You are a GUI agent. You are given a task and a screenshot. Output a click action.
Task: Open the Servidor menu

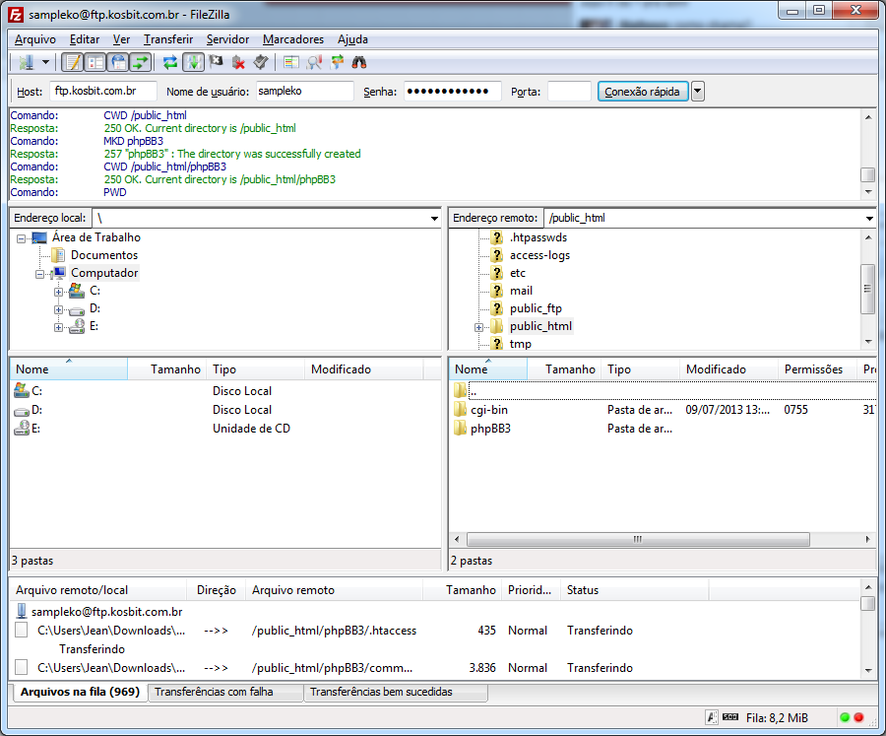click(227, 39)
